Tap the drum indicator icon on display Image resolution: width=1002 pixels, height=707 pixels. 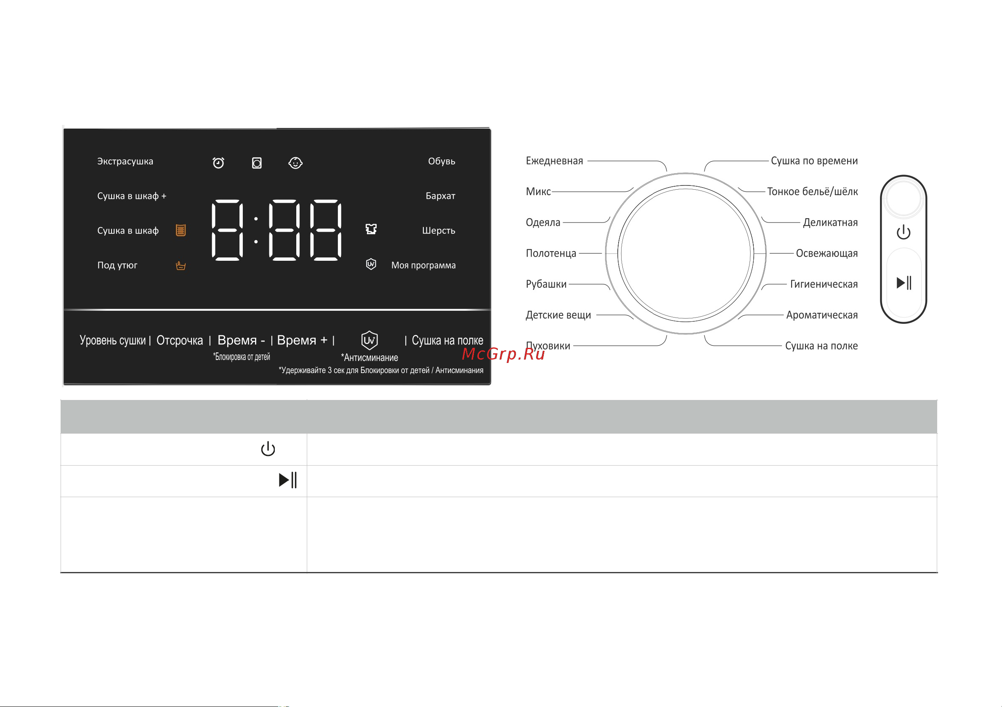point(257,163)
